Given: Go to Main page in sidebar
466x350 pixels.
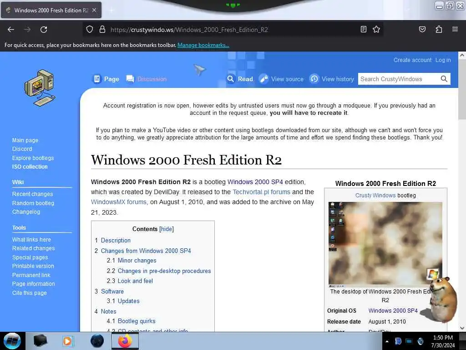Looking at the screenshot, I should (25, 140).
